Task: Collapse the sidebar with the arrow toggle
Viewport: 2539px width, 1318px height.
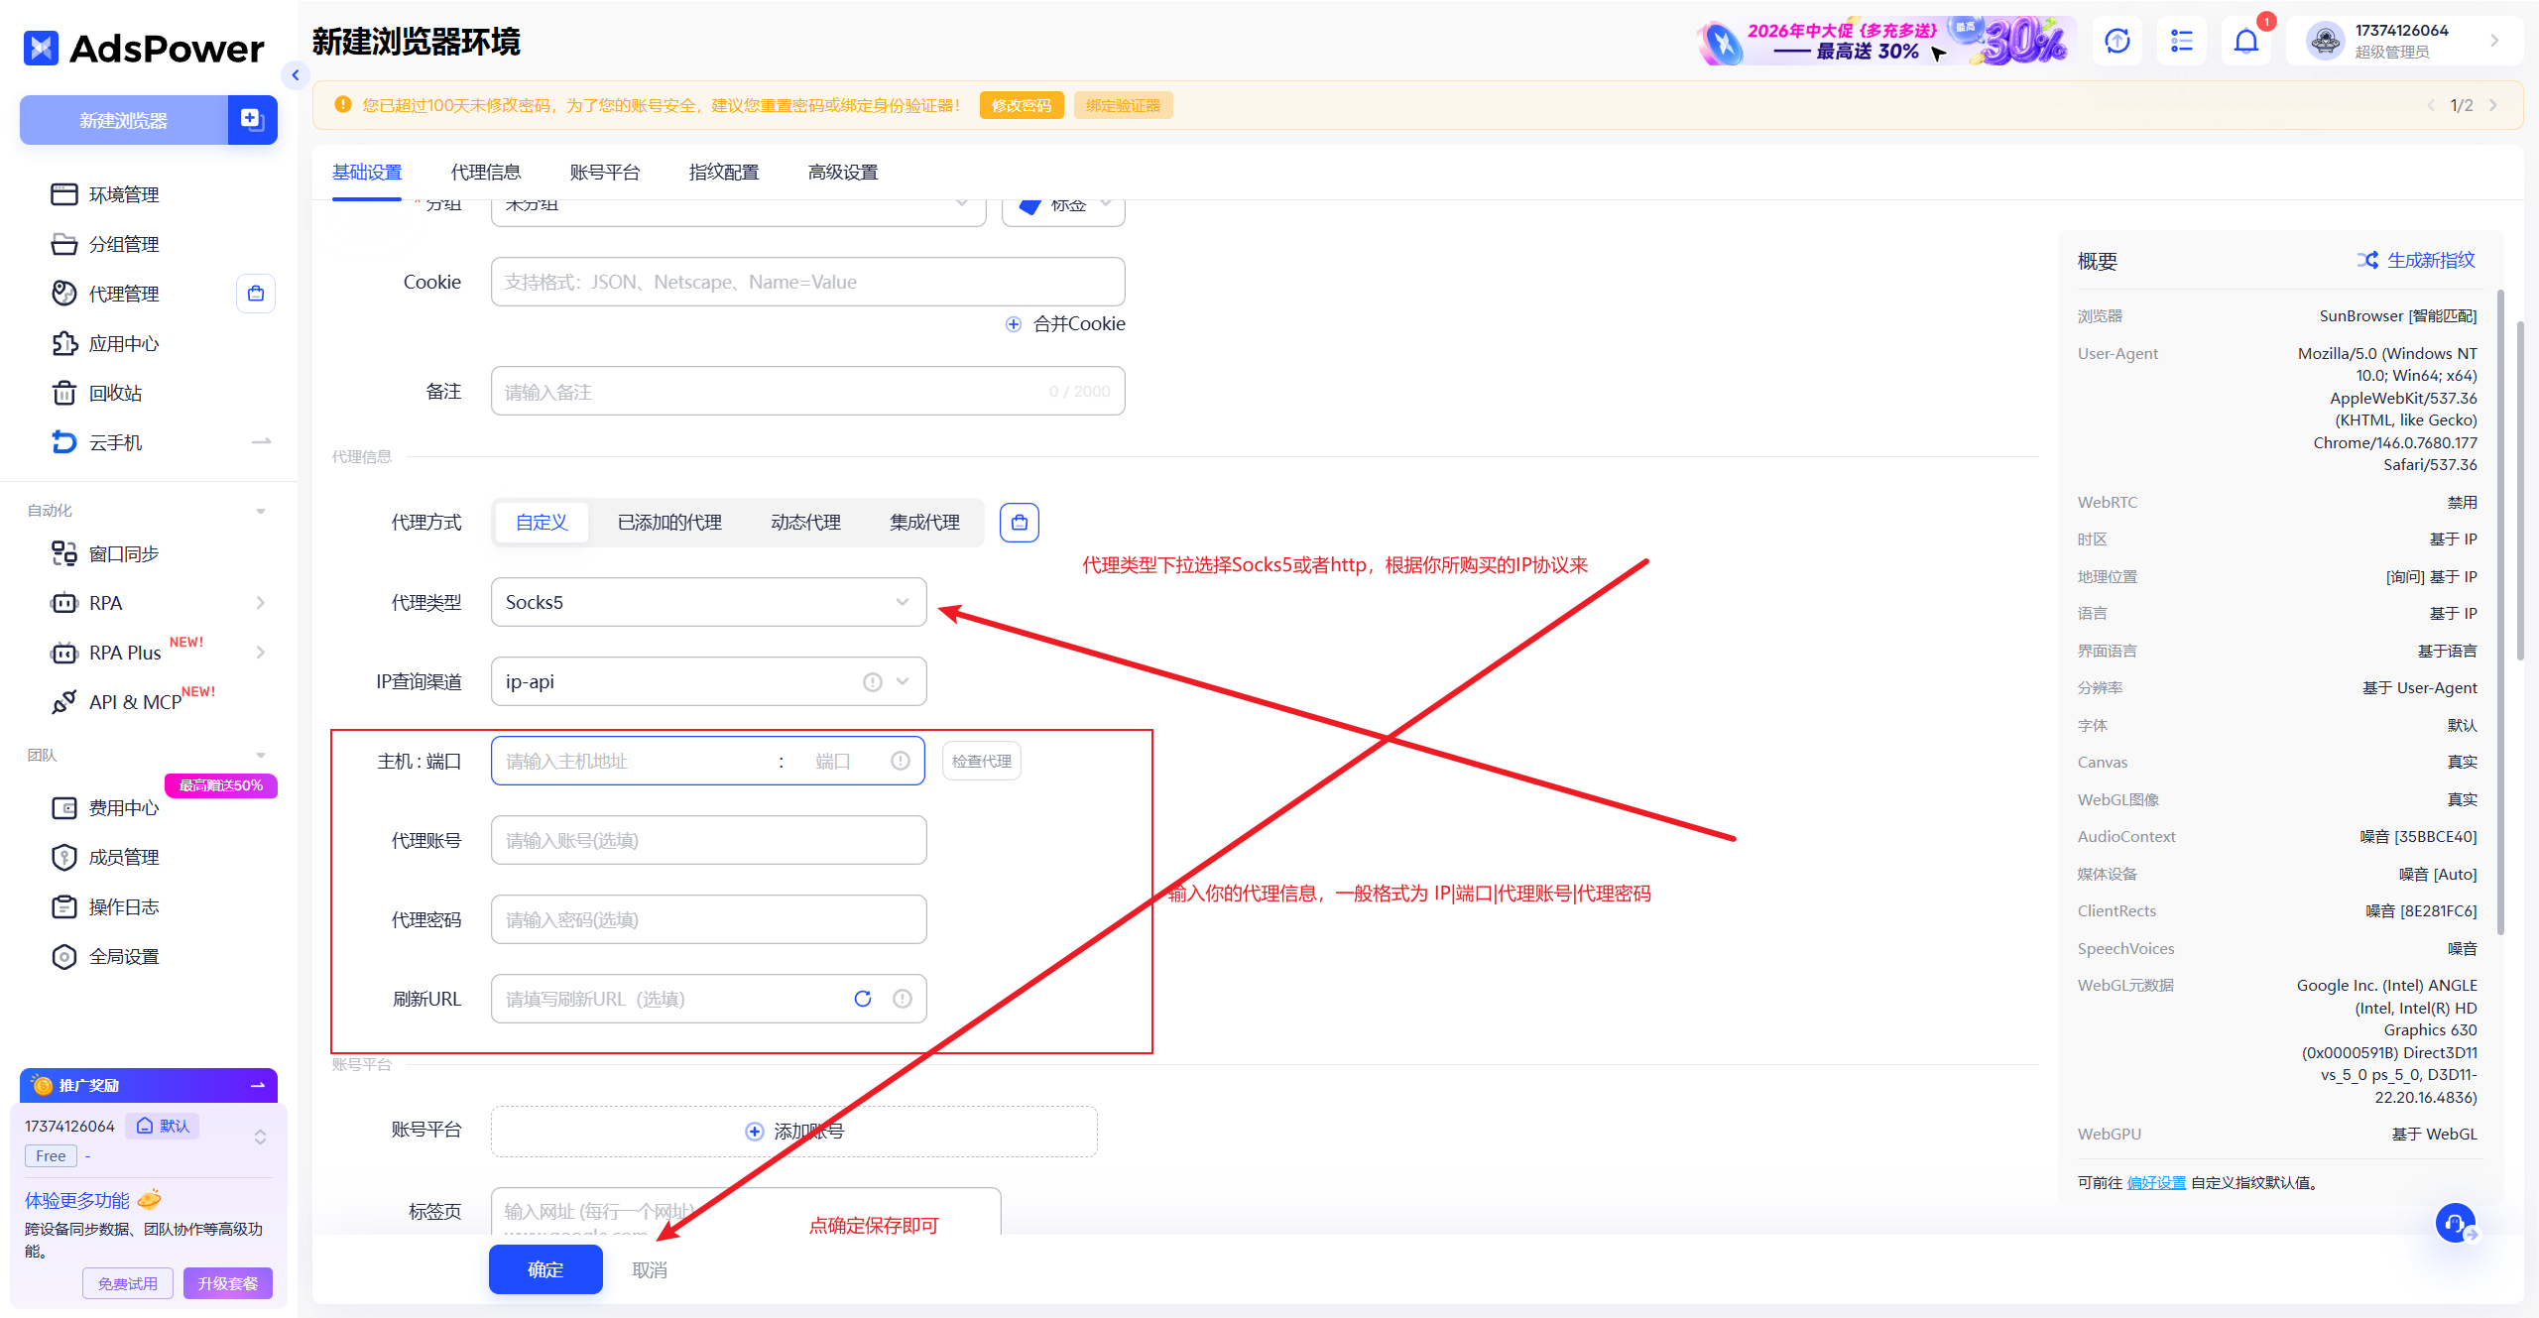Action: [295, 75]
